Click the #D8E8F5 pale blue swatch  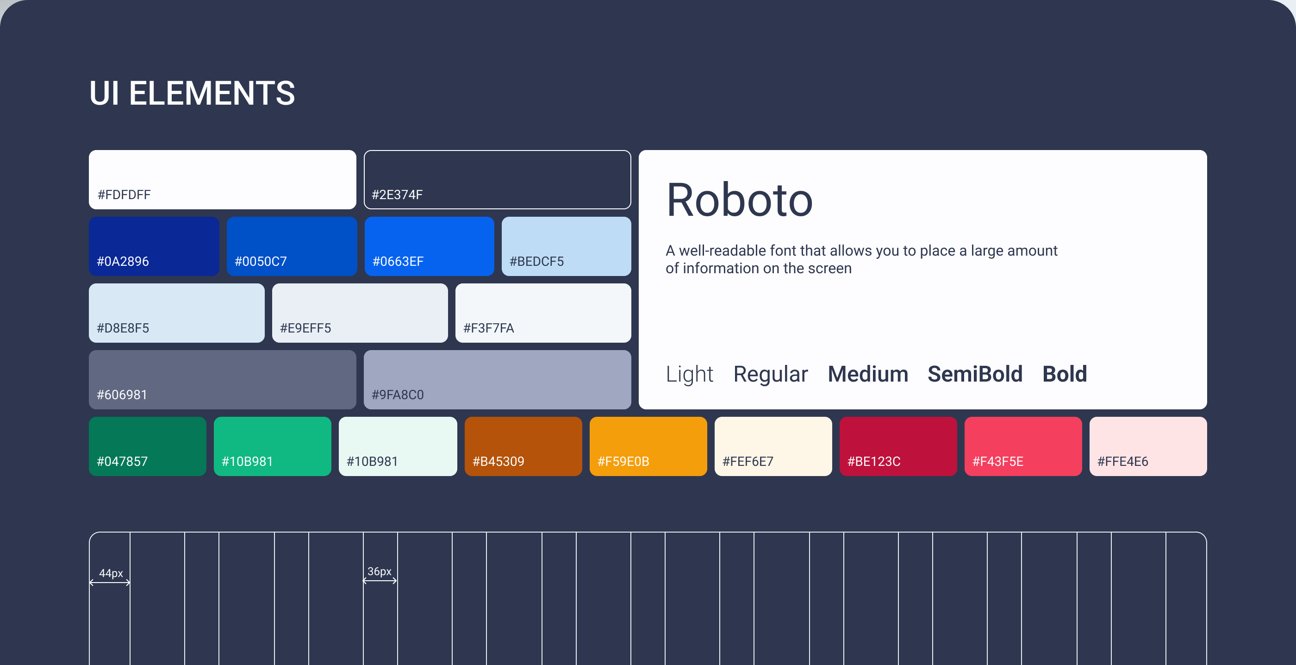[177, 313]
